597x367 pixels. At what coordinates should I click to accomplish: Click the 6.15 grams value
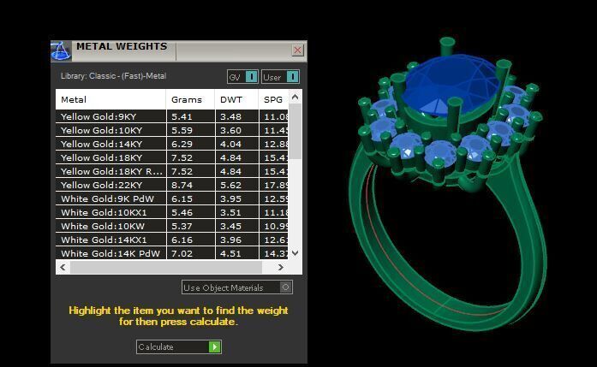(182, 199)
